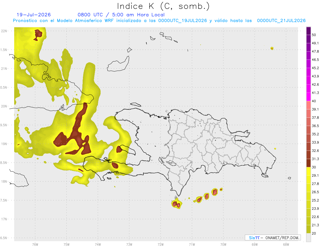Click the "73W" longitude label

tap(129, 245)
